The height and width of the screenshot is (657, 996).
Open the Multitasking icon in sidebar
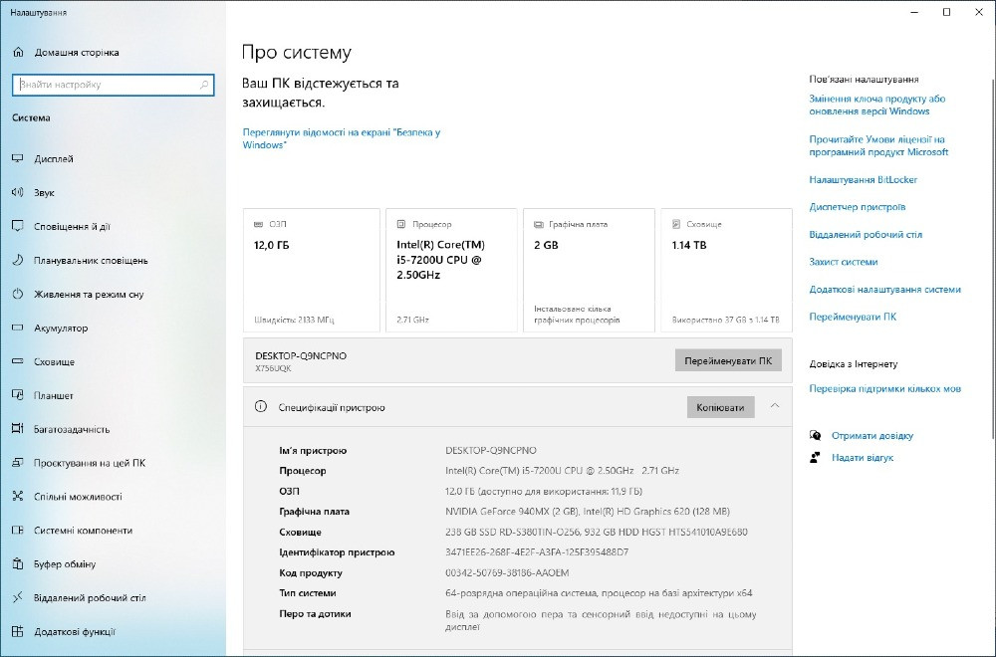click(18, 429)
